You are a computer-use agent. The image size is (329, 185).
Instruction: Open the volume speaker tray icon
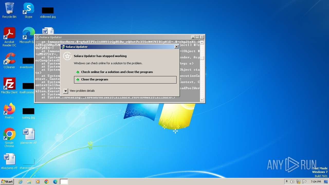[292, 182]
